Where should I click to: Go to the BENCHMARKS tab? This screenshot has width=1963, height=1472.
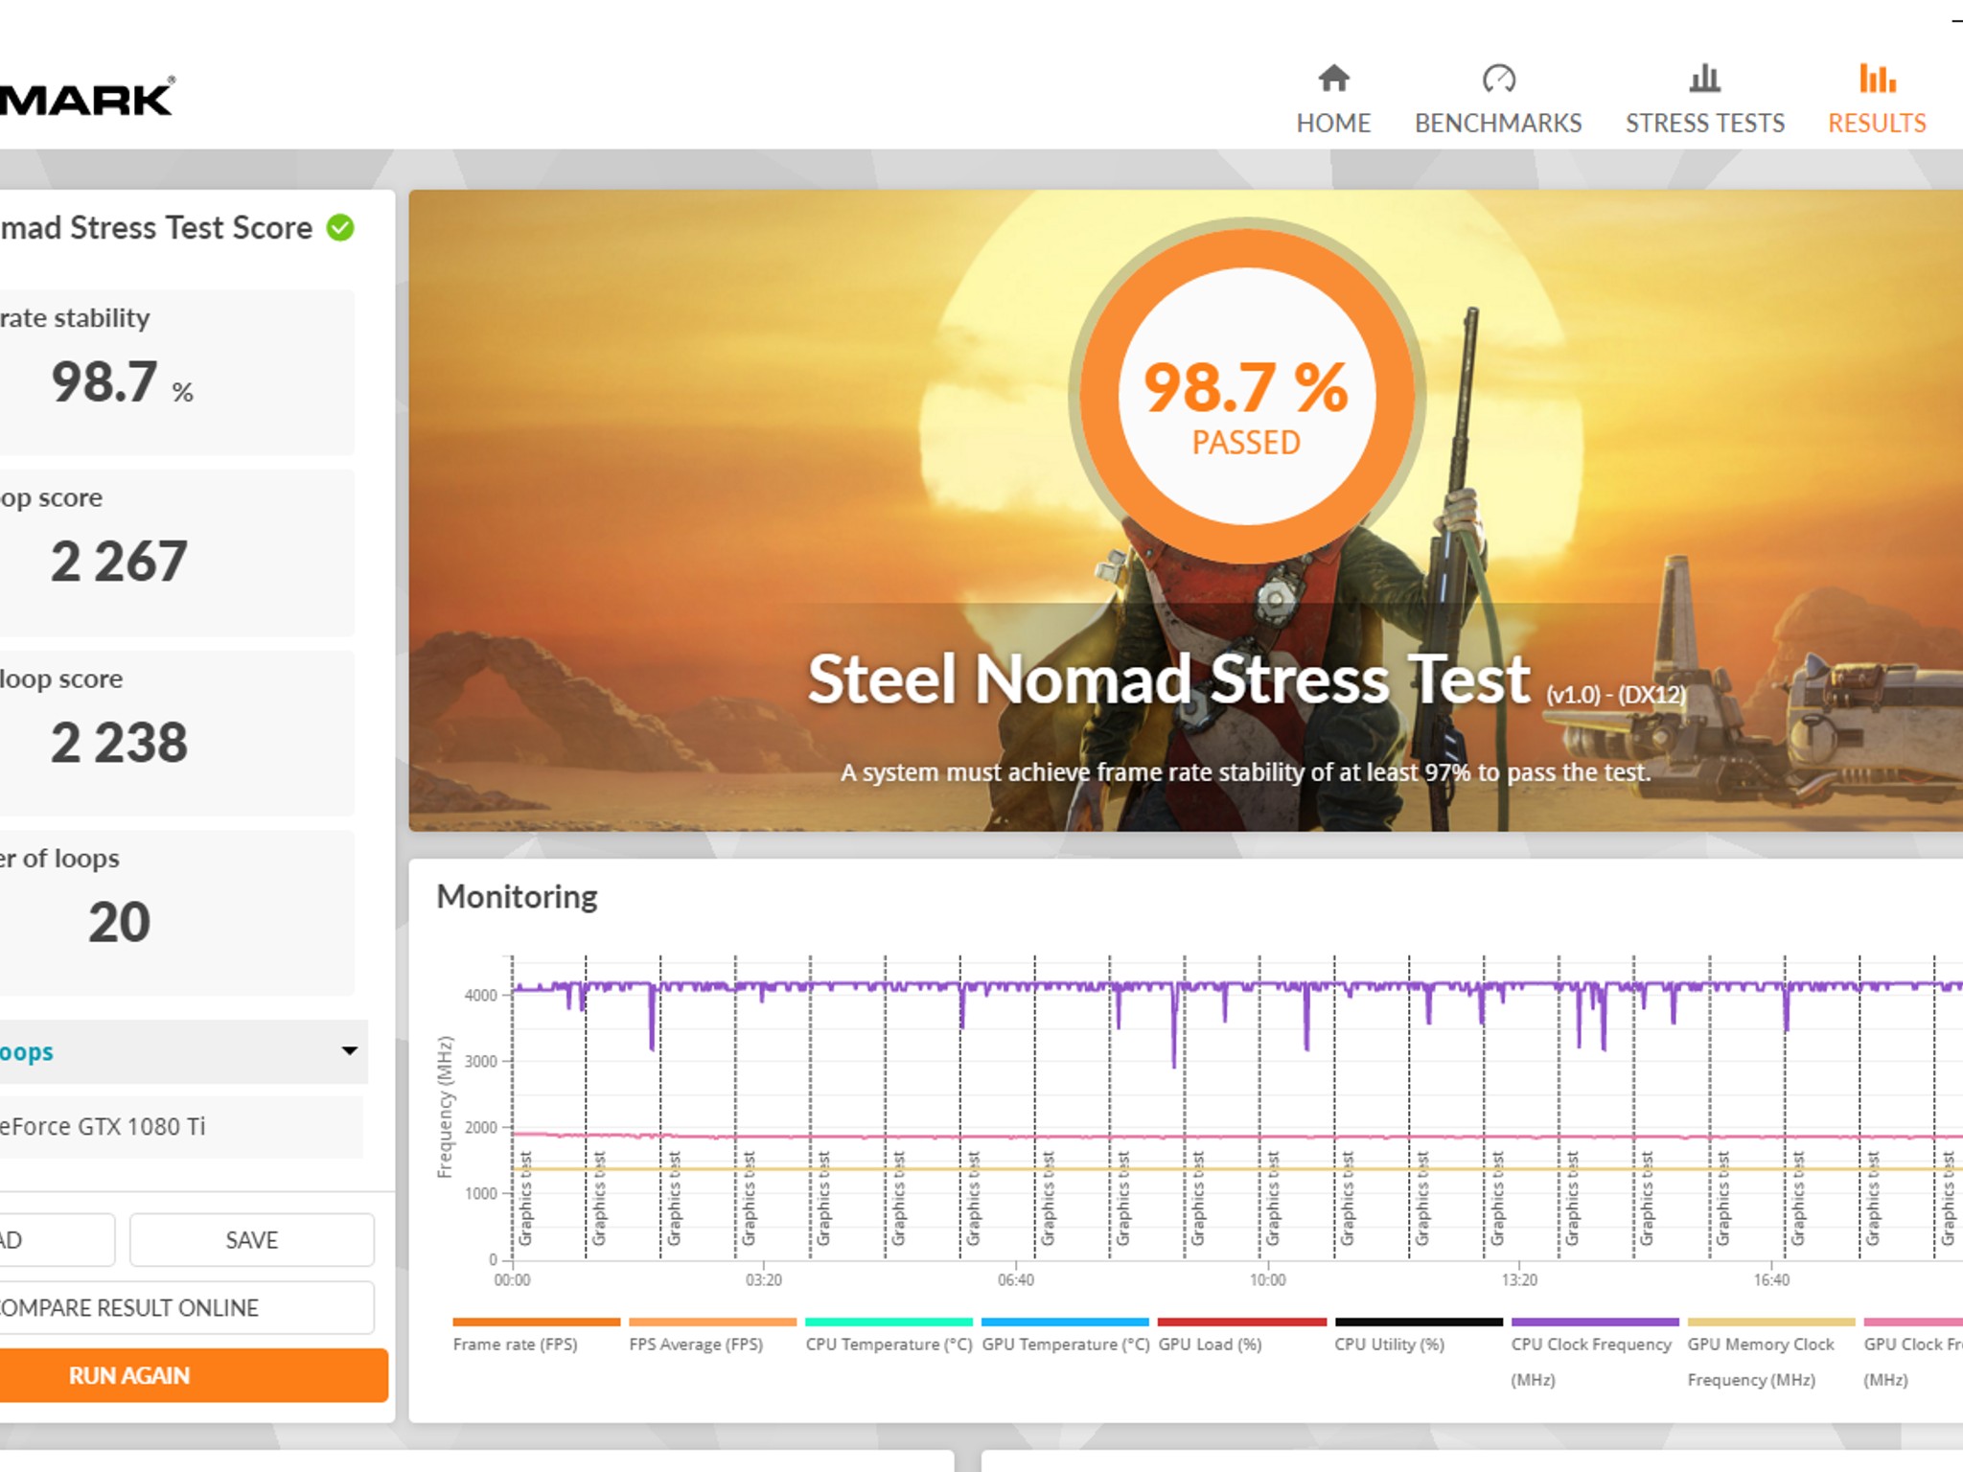coord(1498,124)
